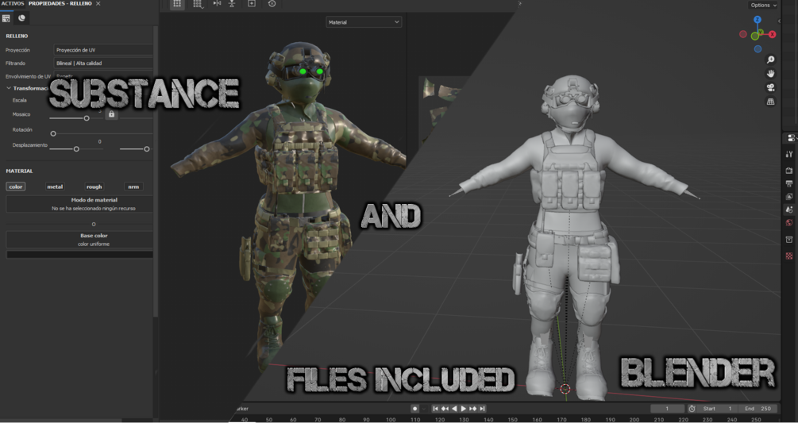Open the Texture properties checker icon
Viewport: 798px width, 423px height.
coord(789,256)
